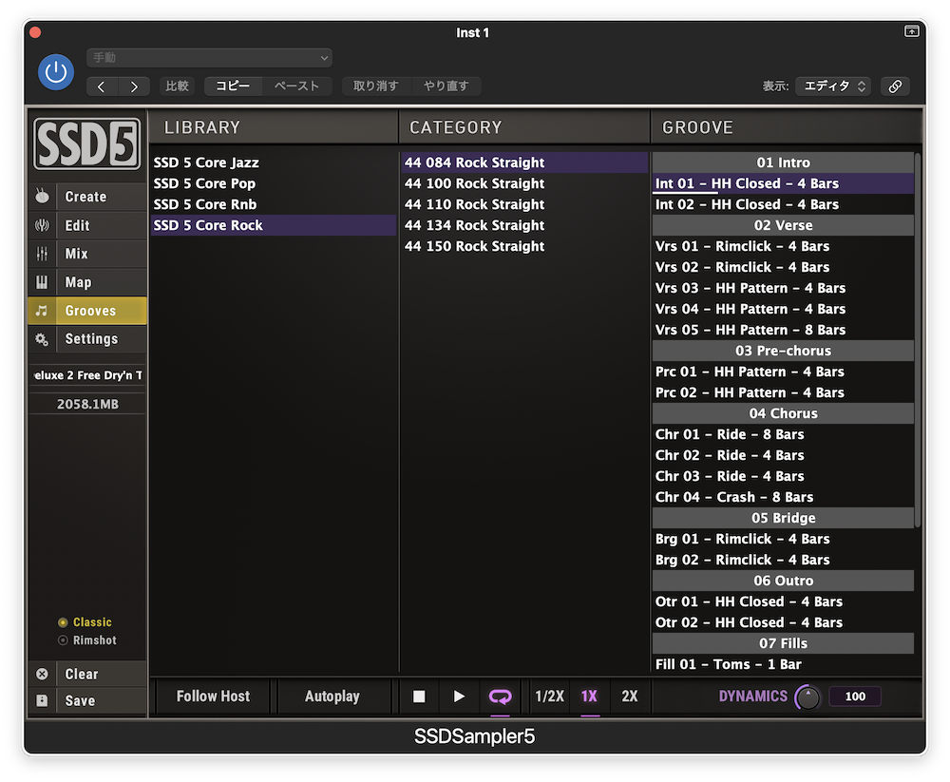Select 44 100 Rock Straight category
The image size is (950, 782).
[524, 183]
